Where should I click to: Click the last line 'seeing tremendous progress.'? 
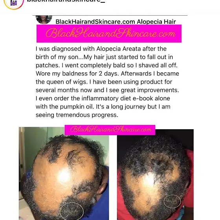[77, 115]
